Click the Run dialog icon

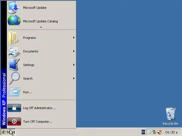pos(14,92)
